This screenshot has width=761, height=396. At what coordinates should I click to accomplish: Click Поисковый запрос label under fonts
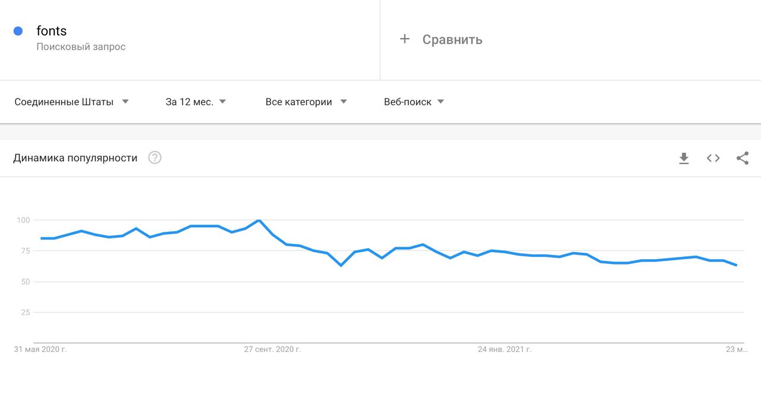[x=81, y=47]
